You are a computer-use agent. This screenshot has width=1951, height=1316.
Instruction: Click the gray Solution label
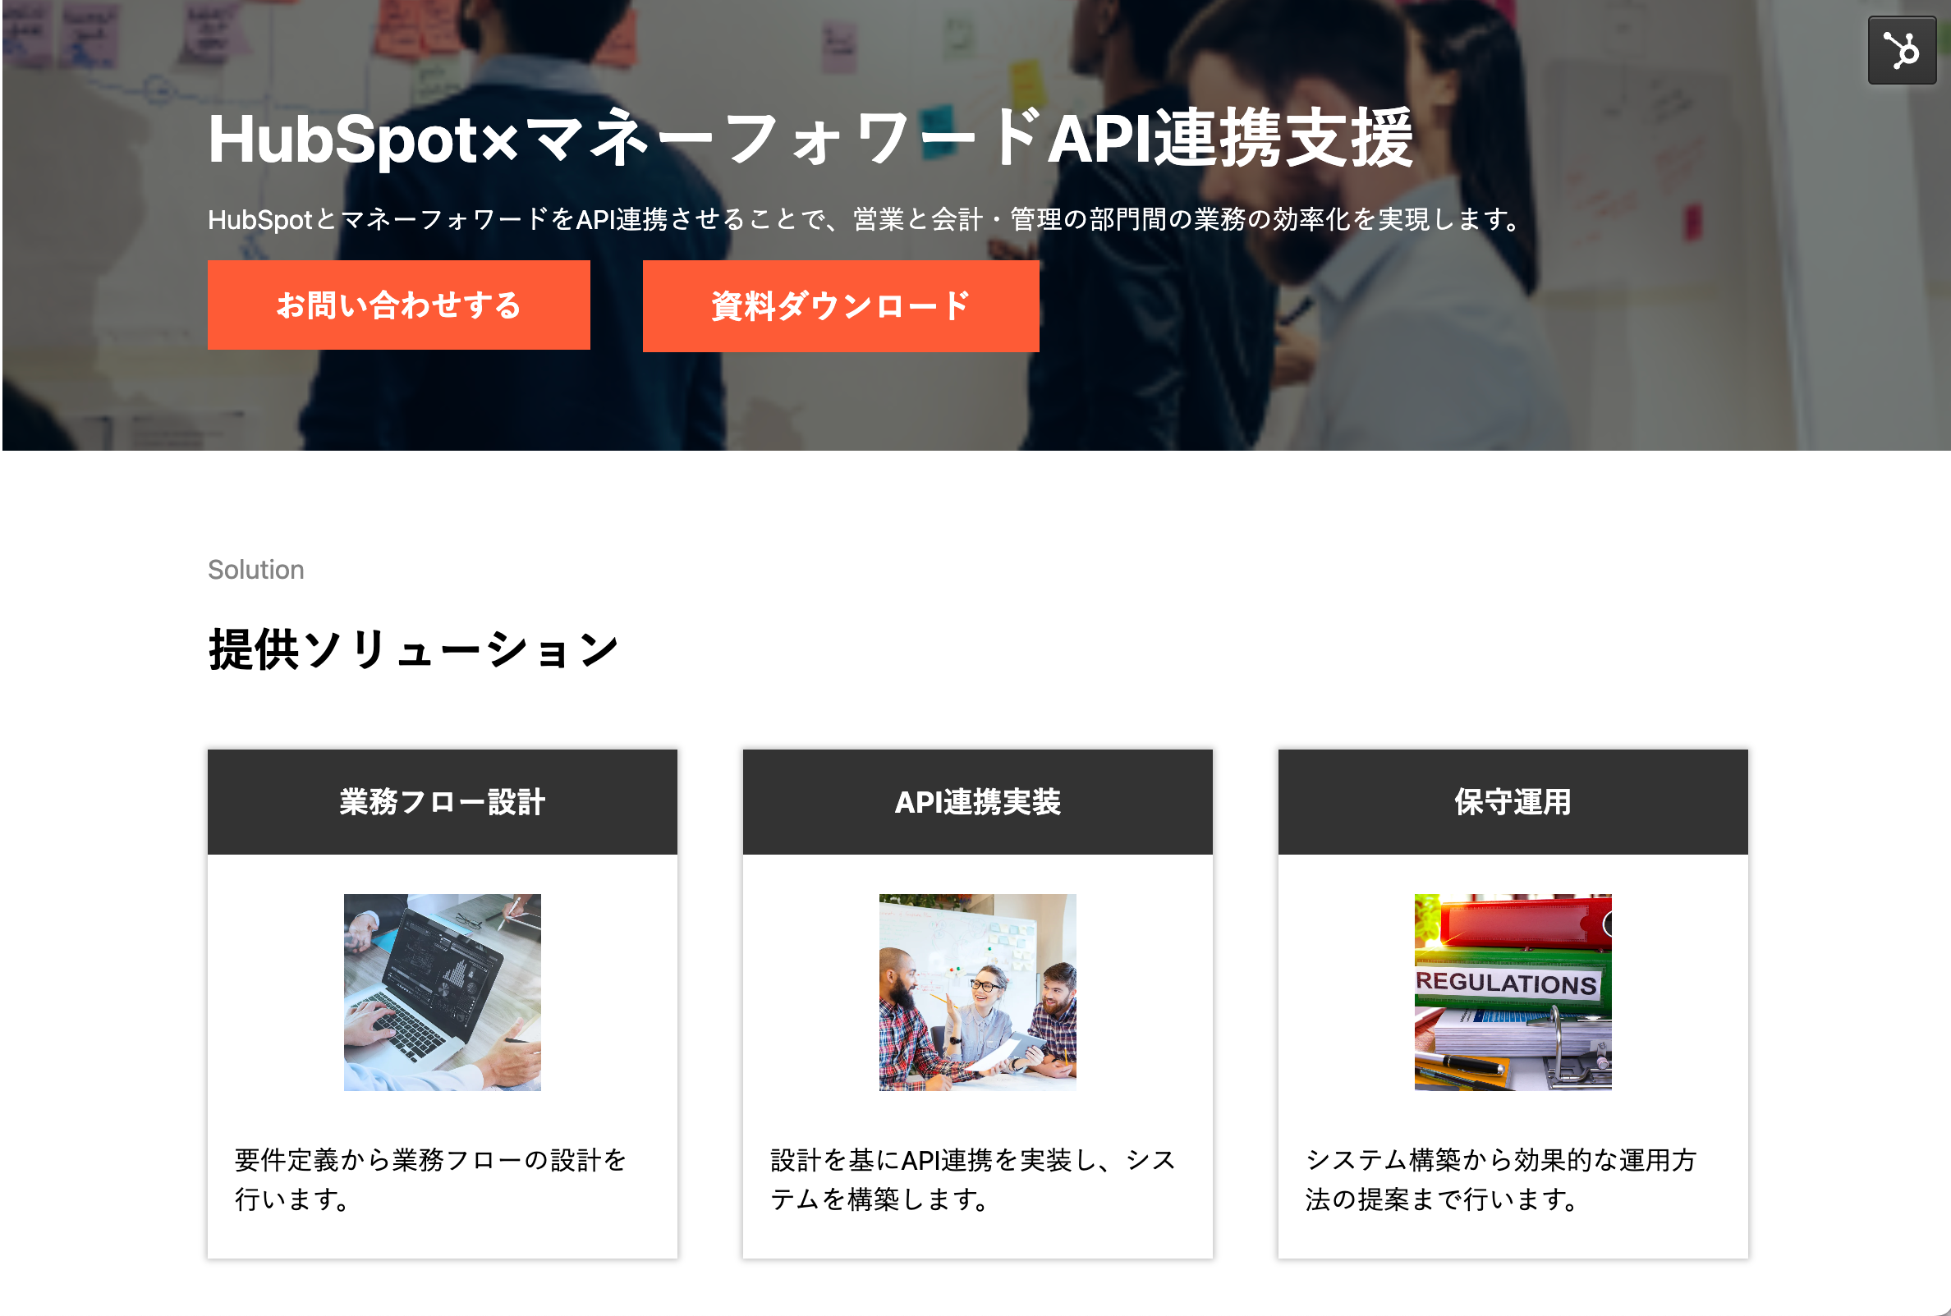point(256,569)
